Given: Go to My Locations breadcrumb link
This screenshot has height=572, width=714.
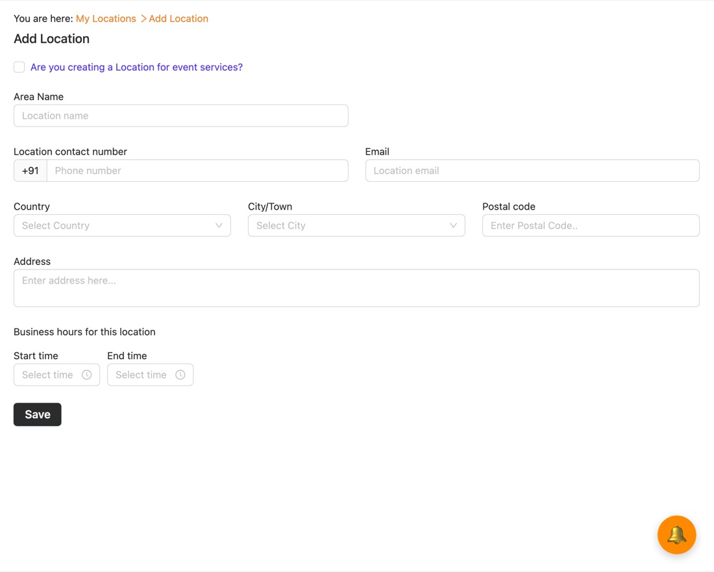Looking at the screenshot, I should tap(106, 19).
